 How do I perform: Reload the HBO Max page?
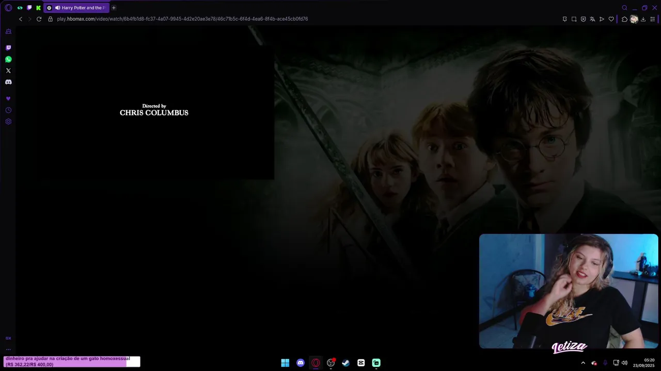click(39, 19)
